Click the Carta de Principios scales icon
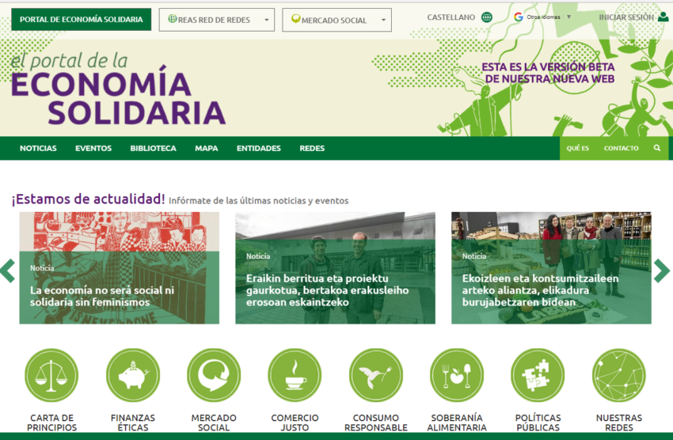This screenshot has width=673, height=440. 51,375
